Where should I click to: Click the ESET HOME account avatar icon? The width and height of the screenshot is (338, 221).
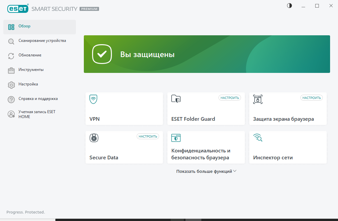(11, 114)
